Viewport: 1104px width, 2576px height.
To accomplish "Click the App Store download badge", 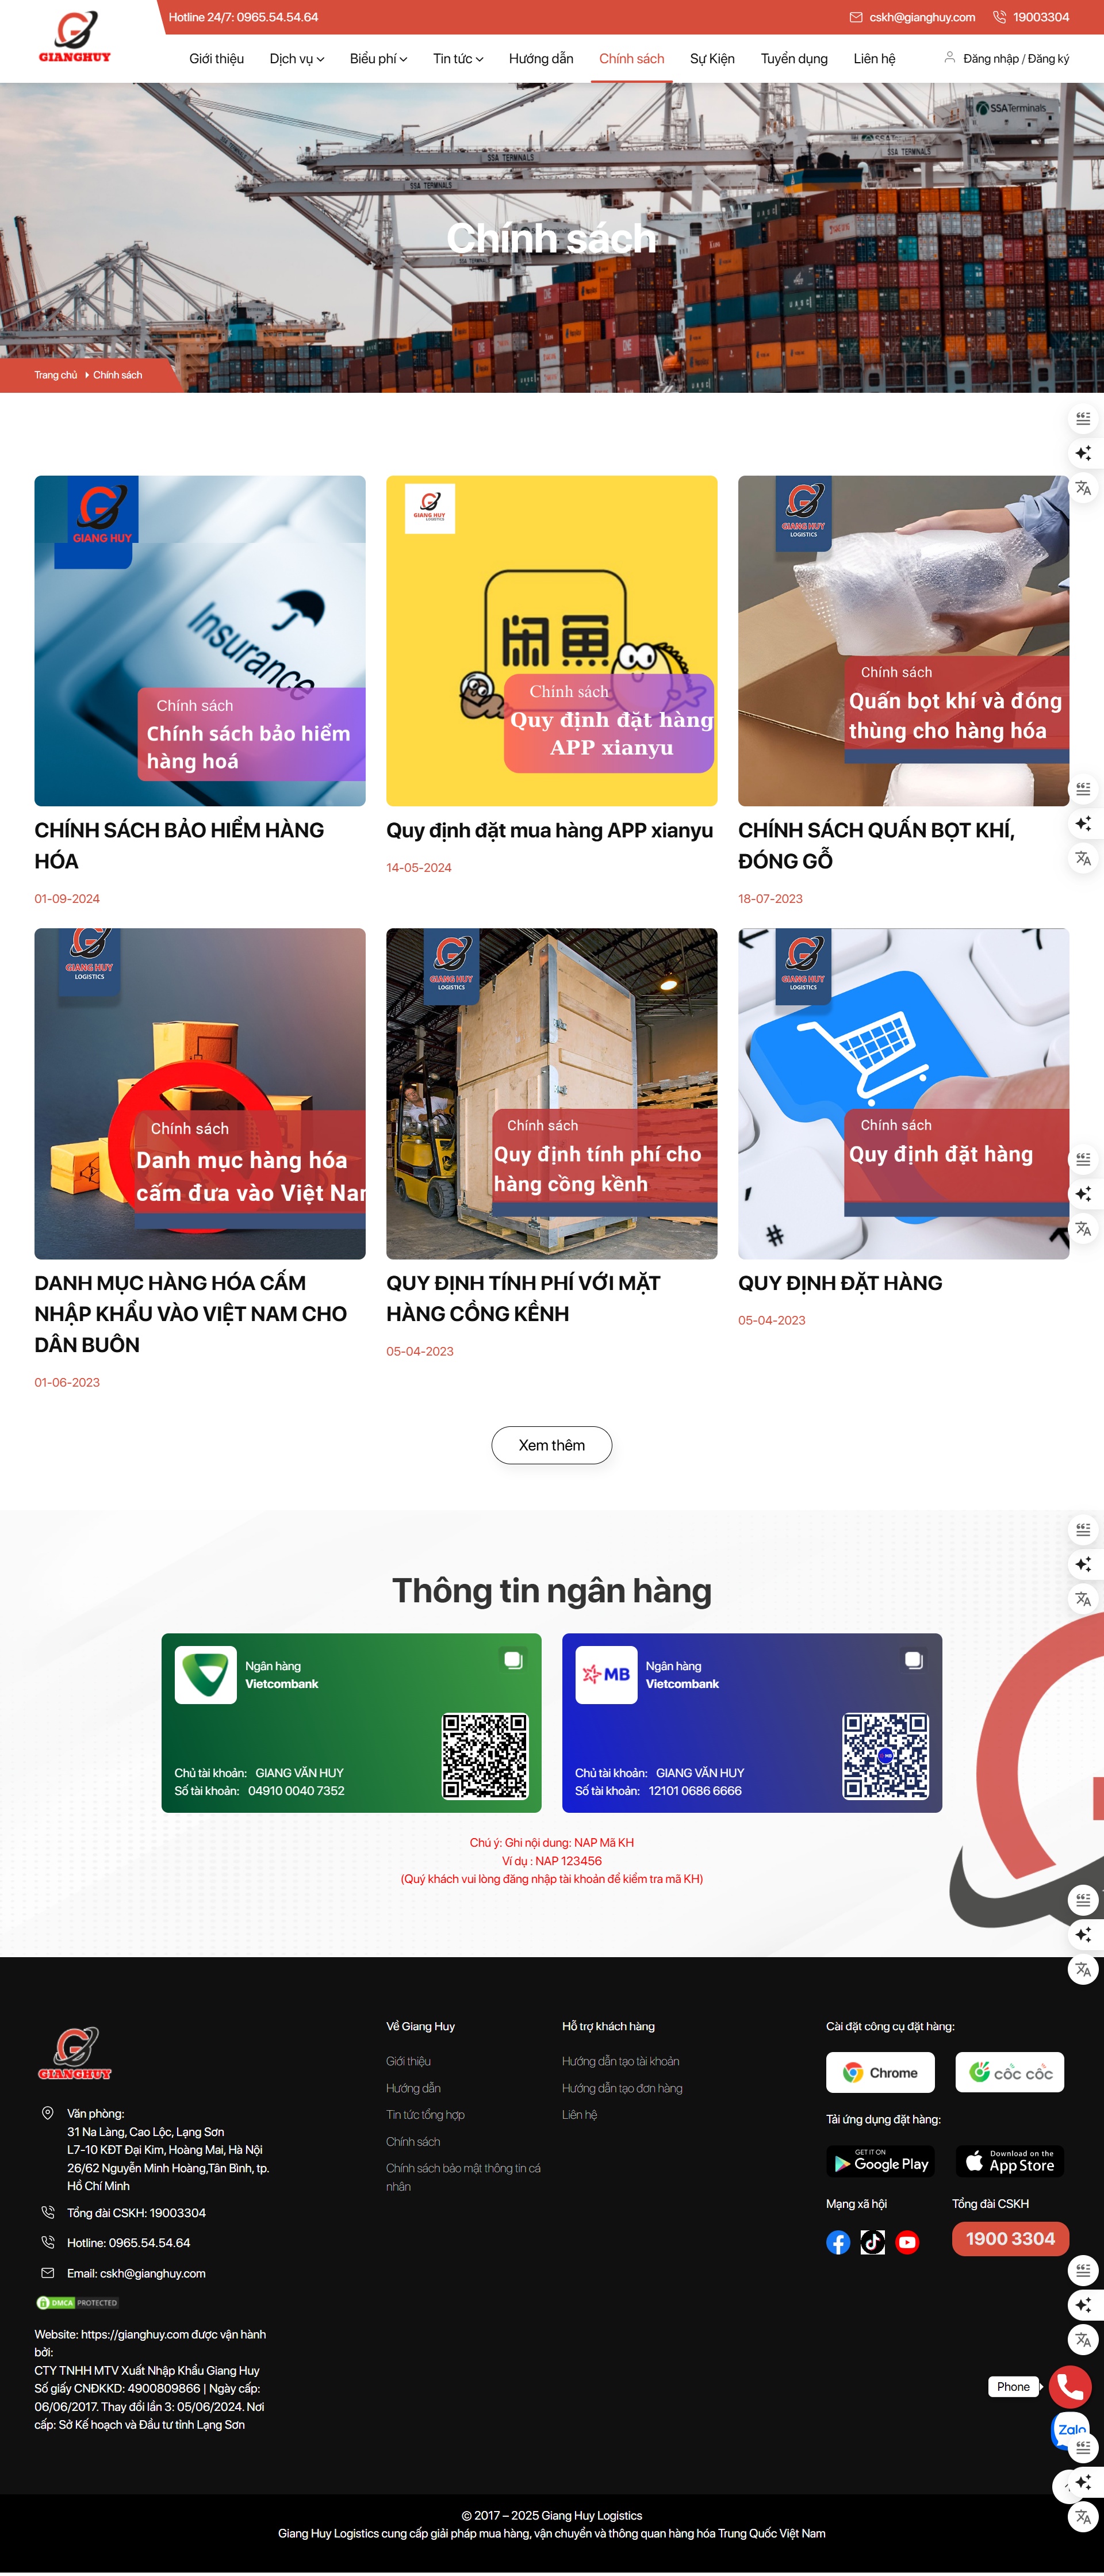I will tap(1010, 2162).
